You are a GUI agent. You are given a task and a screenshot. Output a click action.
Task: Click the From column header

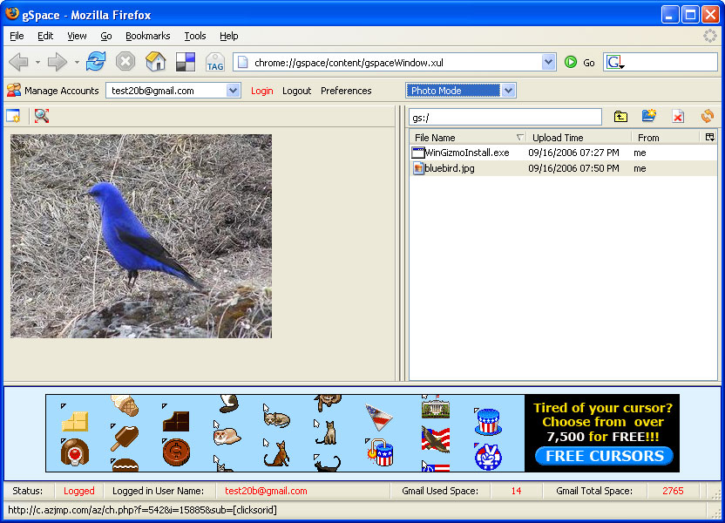(x=666, y=138)
